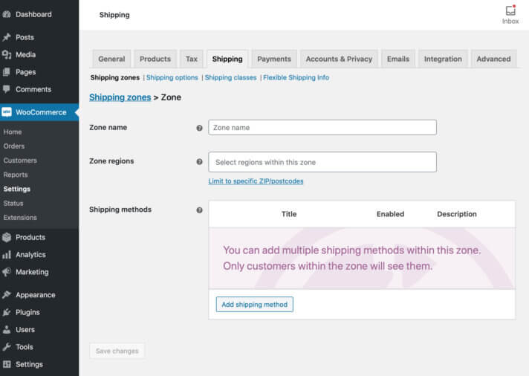Screen dimensions: 529x376
Task: Click the Shipping zones breadcrumb link
Action: click(120, 97)
